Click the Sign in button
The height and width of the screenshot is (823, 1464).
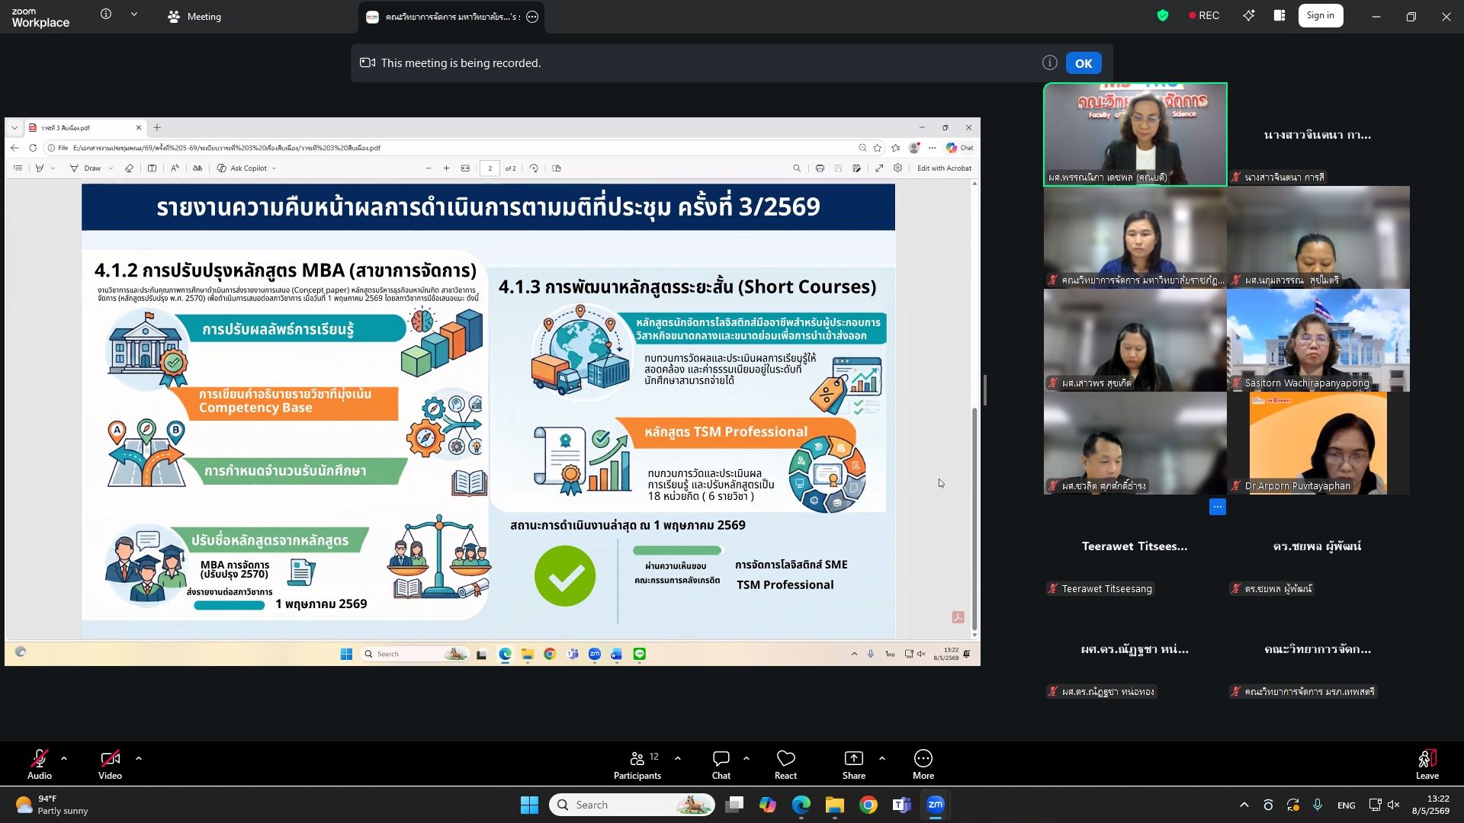pos(1320,15)
